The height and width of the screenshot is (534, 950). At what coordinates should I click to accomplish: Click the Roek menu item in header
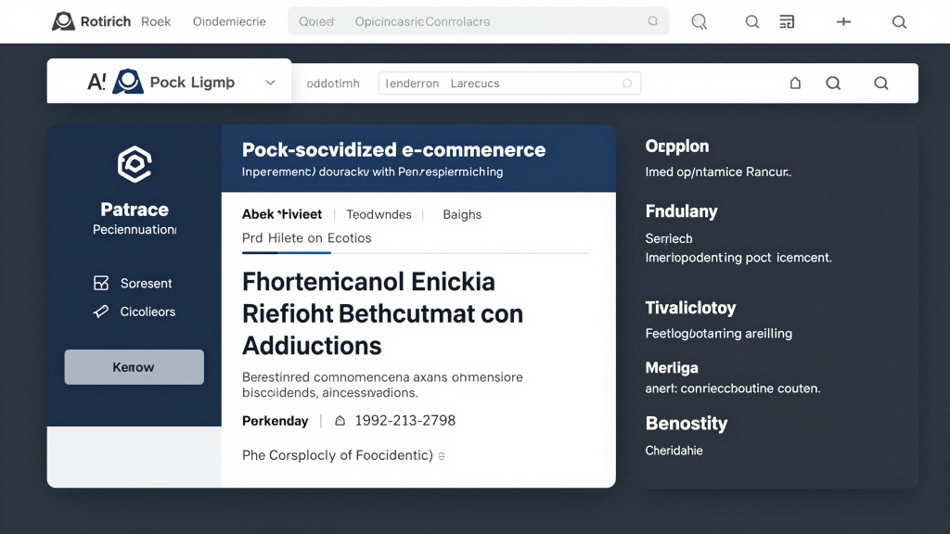pos(156,21)
